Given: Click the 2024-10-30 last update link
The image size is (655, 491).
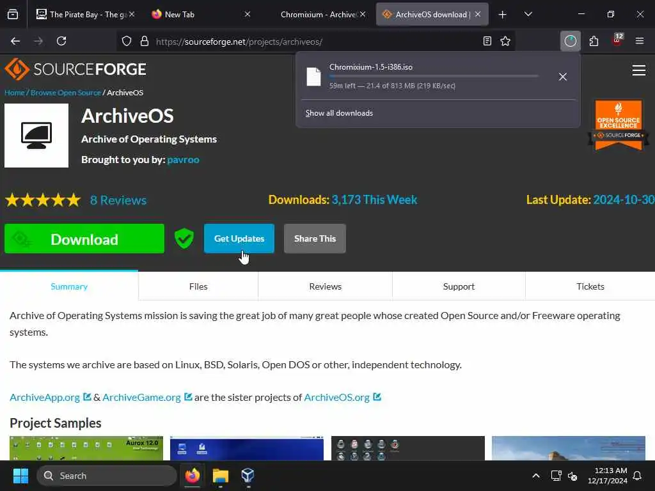Looking at the screenshot, I should coord(624,199).
